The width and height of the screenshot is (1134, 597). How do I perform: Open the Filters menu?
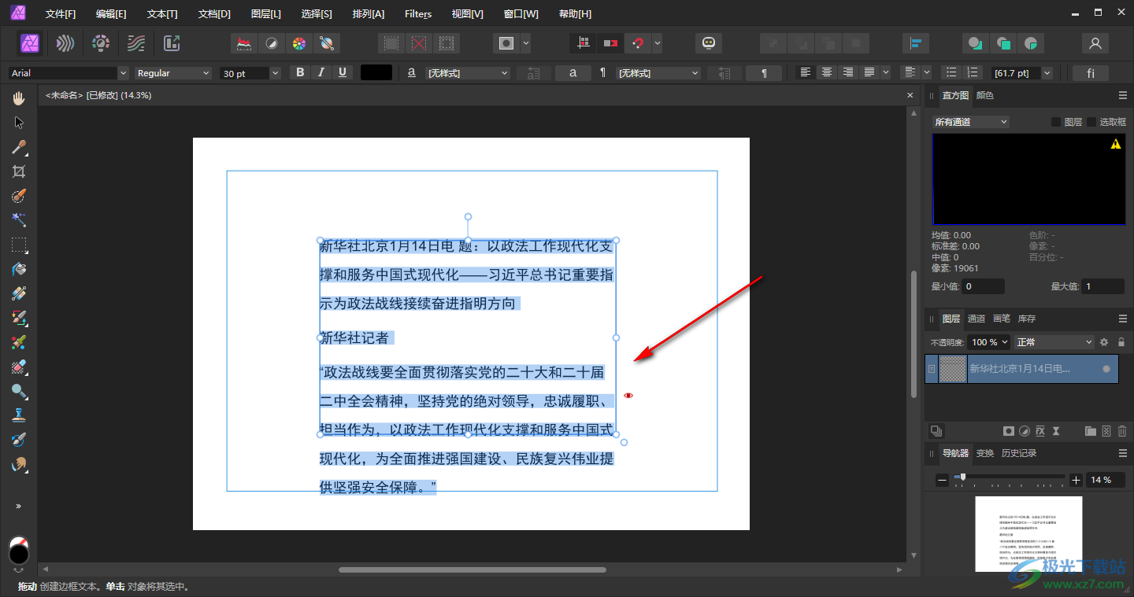[418, 14]
